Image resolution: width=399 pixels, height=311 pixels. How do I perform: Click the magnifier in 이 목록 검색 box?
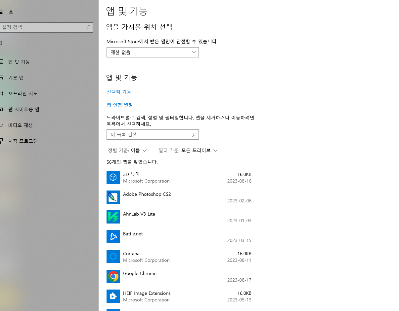(194, 135)
